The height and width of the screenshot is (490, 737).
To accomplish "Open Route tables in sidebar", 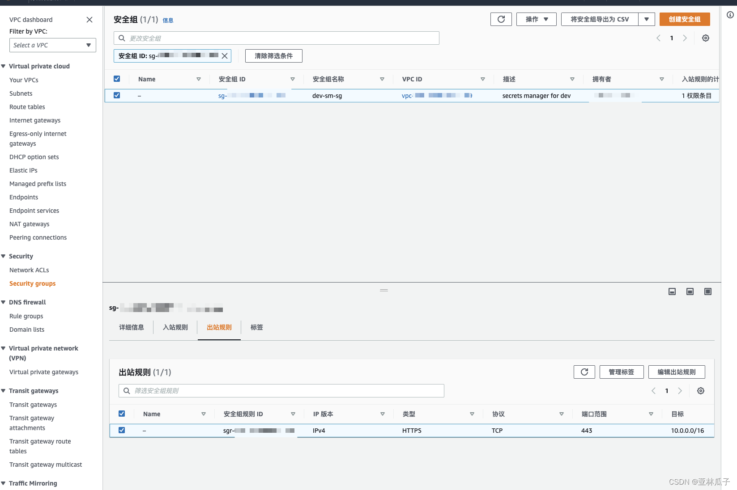I will tap(27, 107).
